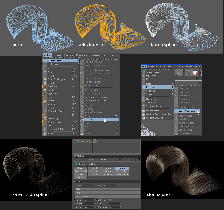Click the attributes back arrow icon
This screenshot has width=224, height=210.
click(x=120, y=159)
